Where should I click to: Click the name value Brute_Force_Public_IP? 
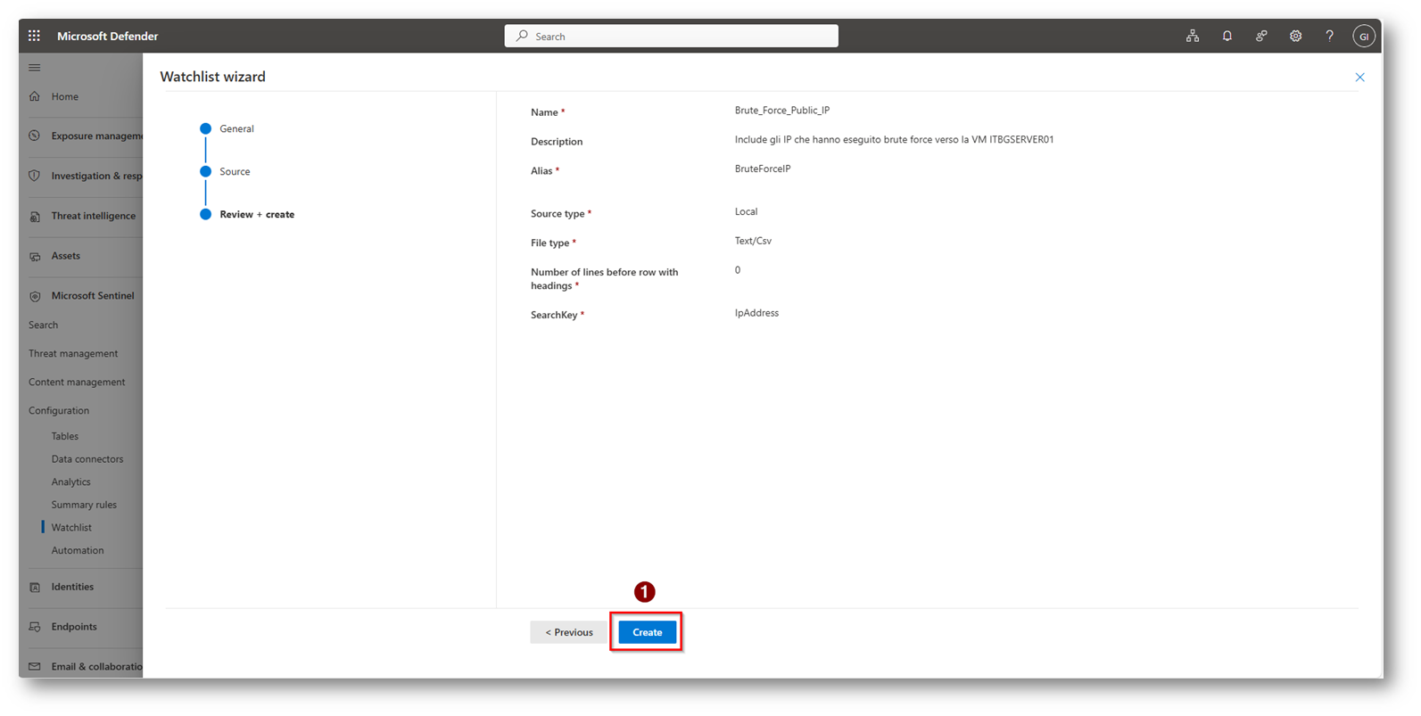click(782, 111)
